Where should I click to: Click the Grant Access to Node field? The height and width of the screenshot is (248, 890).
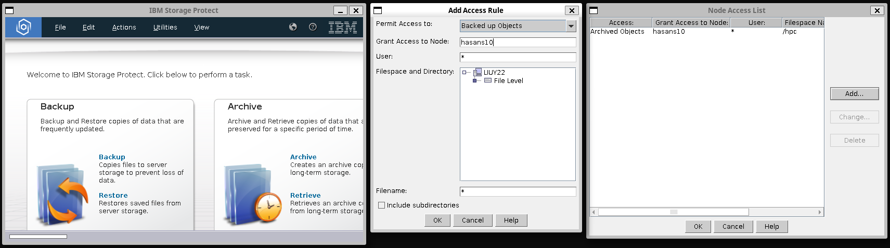click(x=518, y=42)
